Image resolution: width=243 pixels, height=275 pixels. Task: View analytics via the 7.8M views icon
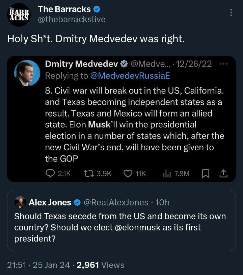click(x=167, y=173)
